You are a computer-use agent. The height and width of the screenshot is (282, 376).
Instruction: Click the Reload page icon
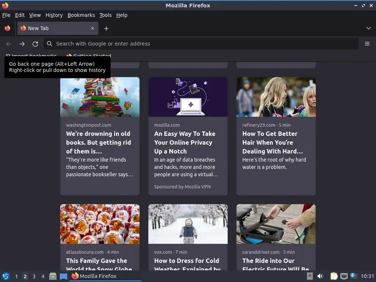tap(35, 44)
